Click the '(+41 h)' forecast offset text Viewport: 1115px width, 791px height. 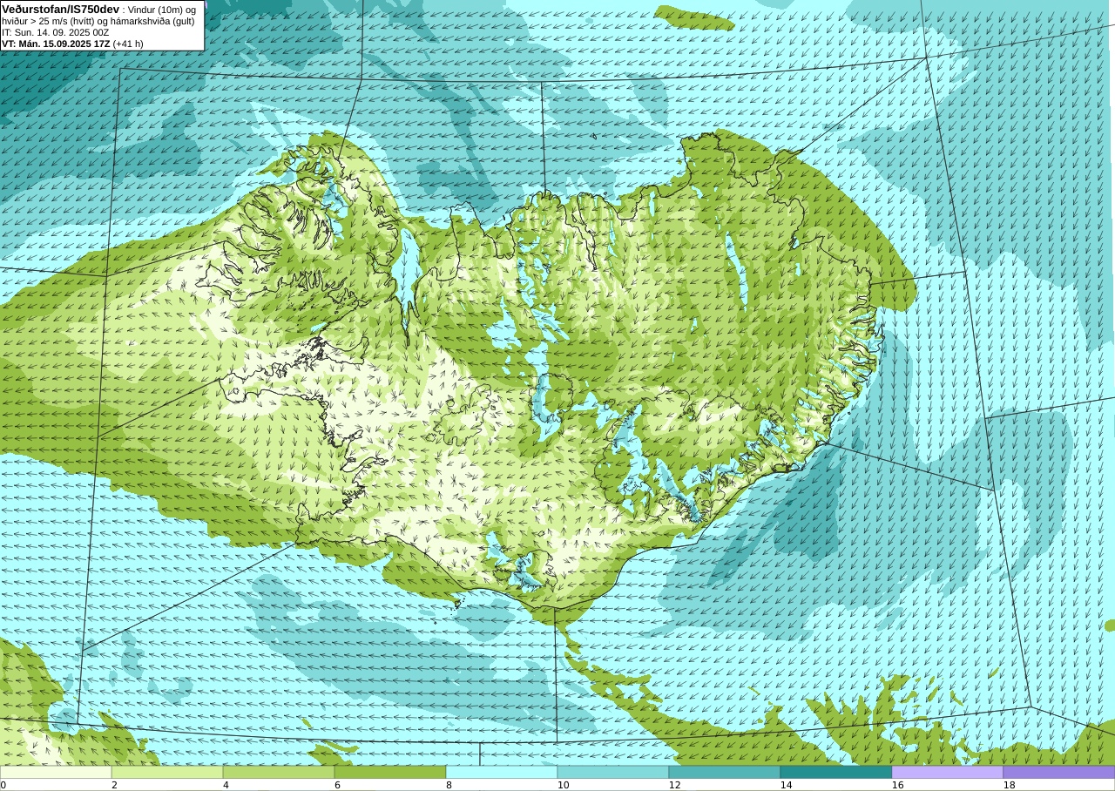point(128,44)
